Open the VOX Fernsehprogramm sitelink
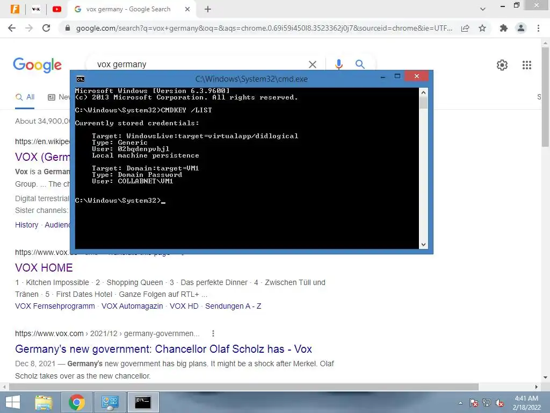550x413 pixels. point(55,306)
